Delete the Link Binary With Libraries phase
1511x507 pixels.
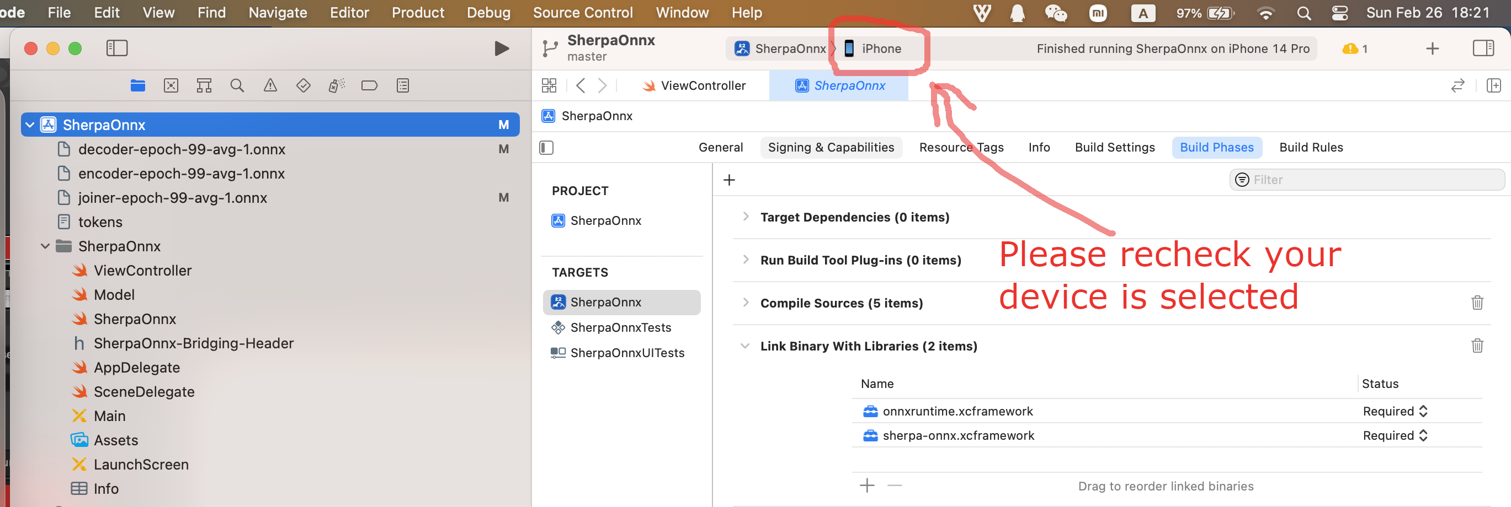coord(1477,346)
